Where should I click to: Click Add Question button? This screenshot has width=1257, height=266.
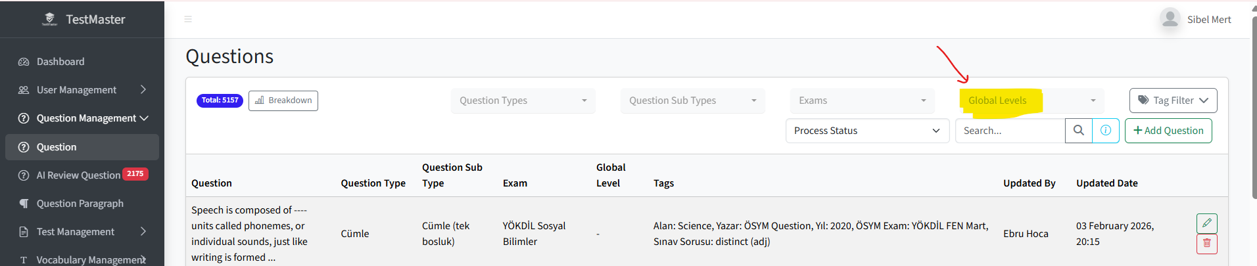[1168, 131]
